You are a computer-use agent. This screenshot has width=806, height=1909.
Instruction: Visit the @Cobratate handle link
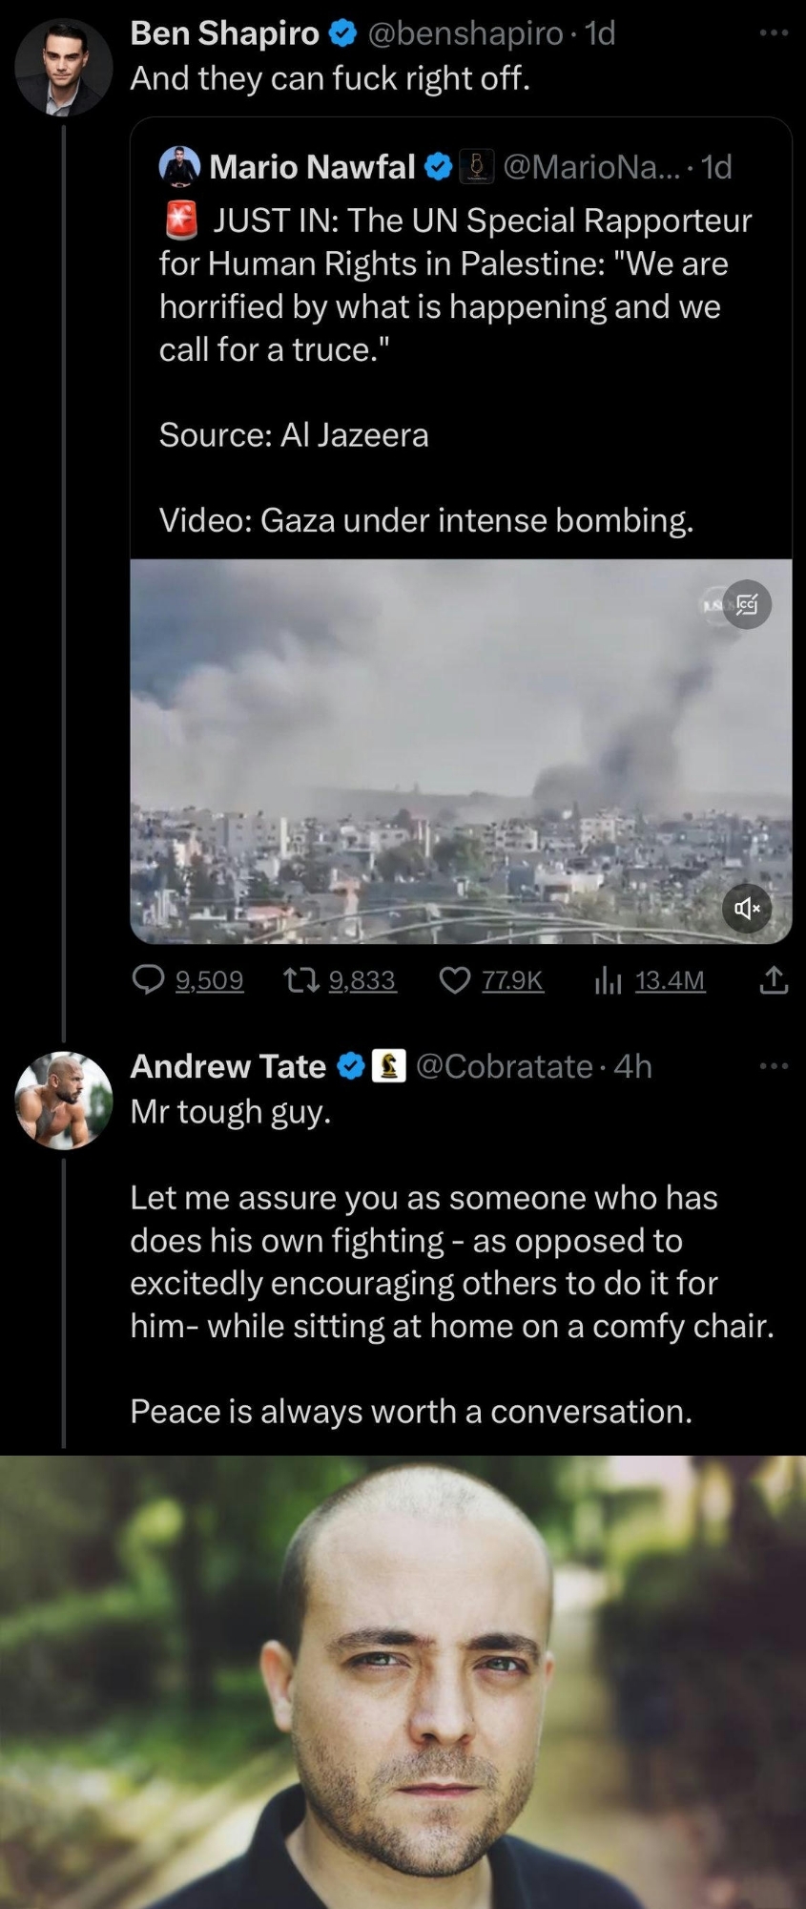505,1065
